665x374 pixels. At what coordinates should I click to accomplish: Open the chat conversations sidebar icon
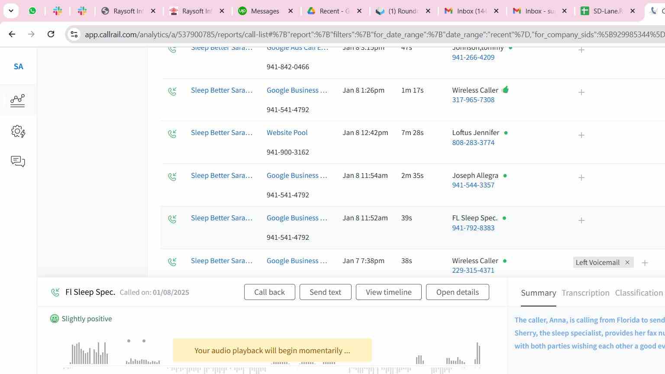click(18, 161)
